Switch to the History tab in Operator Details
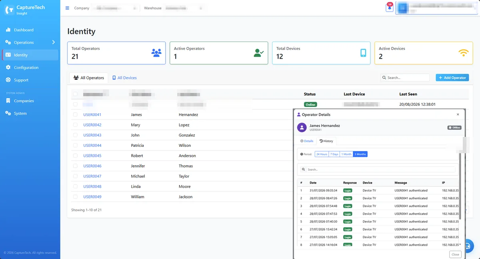This screenshot has width=480, height=259. point(326,141)
